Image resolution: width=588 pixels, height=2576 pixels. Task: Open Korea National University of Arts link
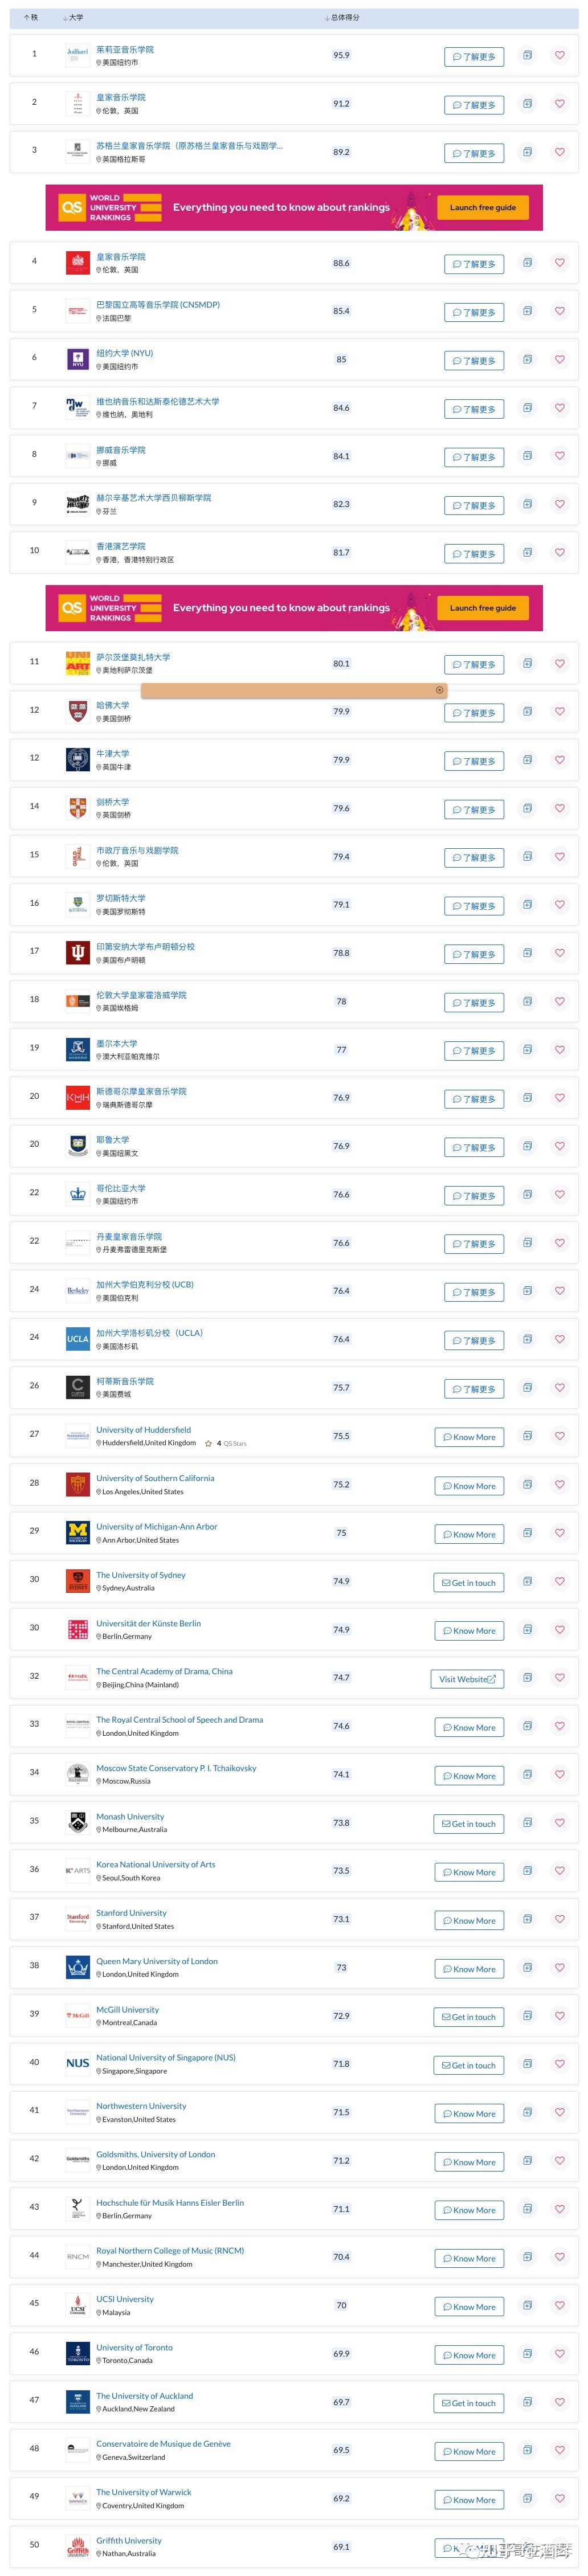155,1864
